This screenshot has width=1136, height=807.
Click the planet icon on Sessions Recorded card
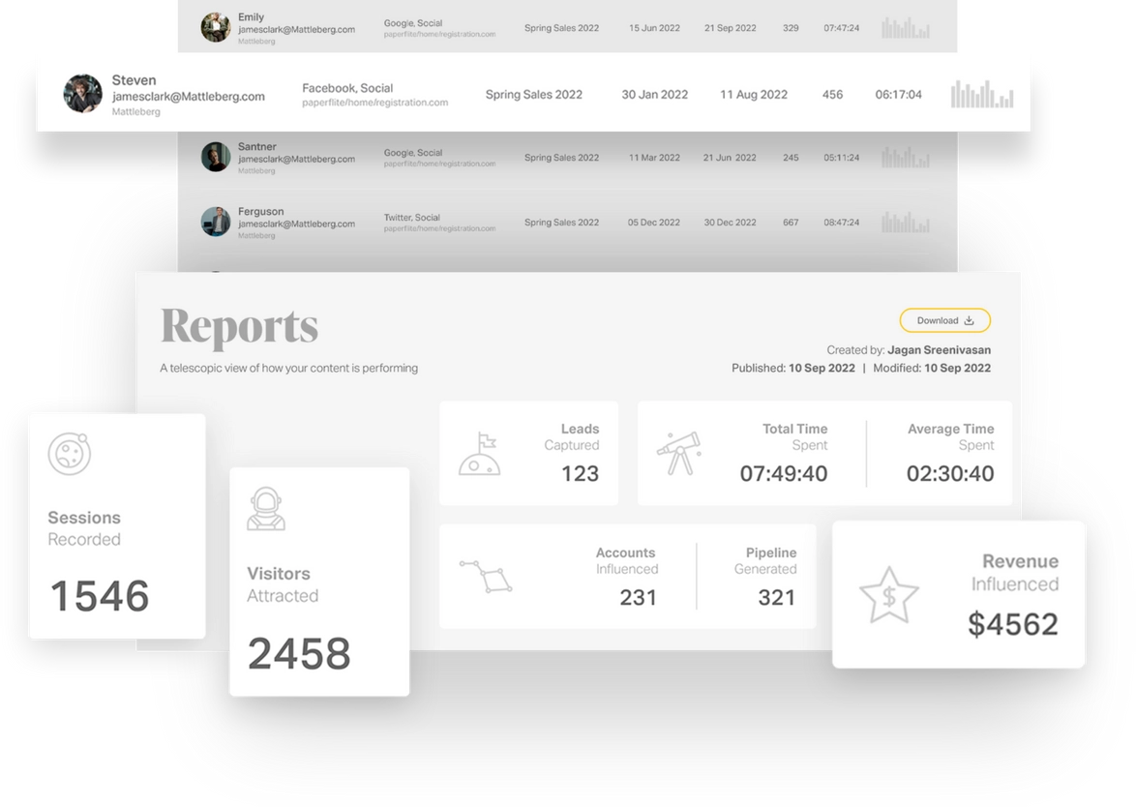pyautogui.click(x=70, y=453)
